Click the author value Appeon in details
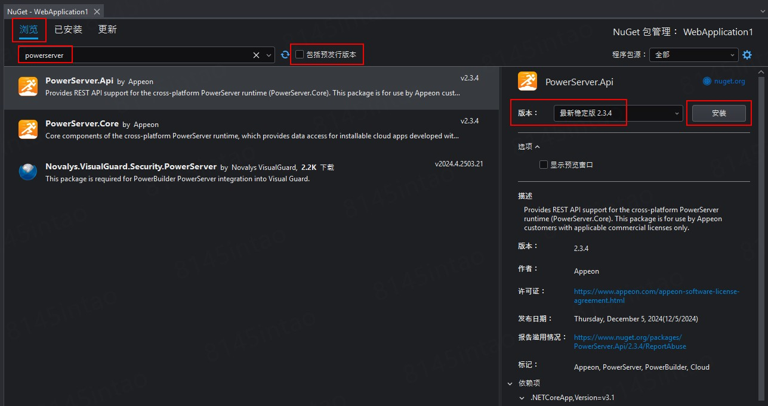This screenshot has height=406, width=768. pyautogui.click(x=587, y=271)
